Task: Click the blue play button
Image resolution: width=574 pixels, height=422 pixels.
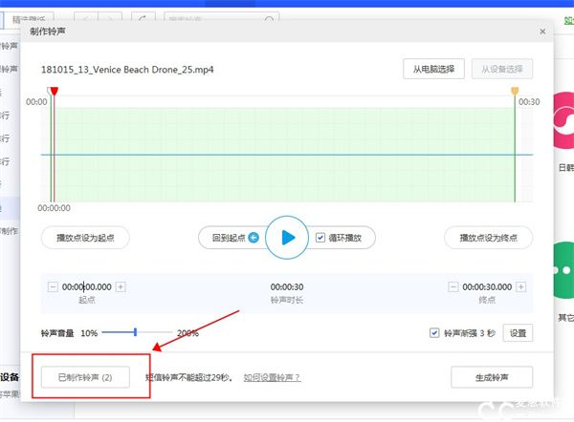Action: click(x=286, y=238)
